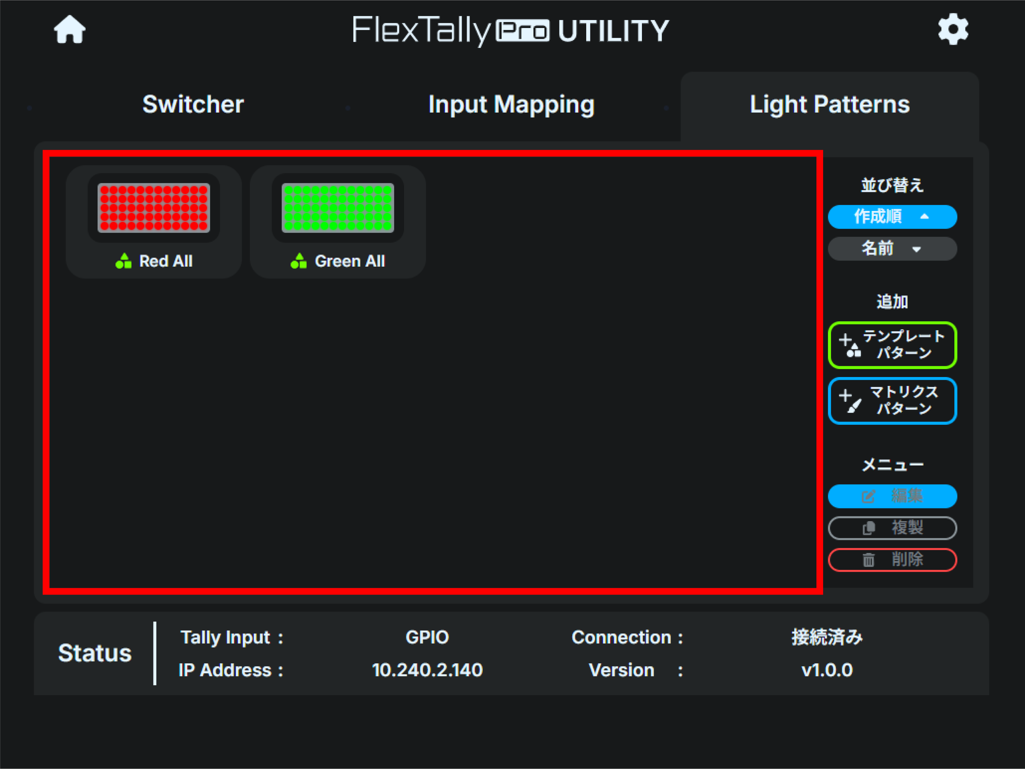
Task: Select the Green All LED matrix preview
Action: [338, 208]
